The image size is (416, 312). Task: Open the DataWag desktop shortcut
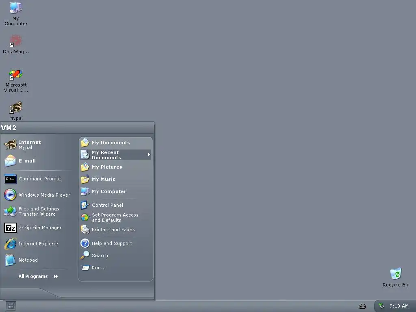[16, 44]
